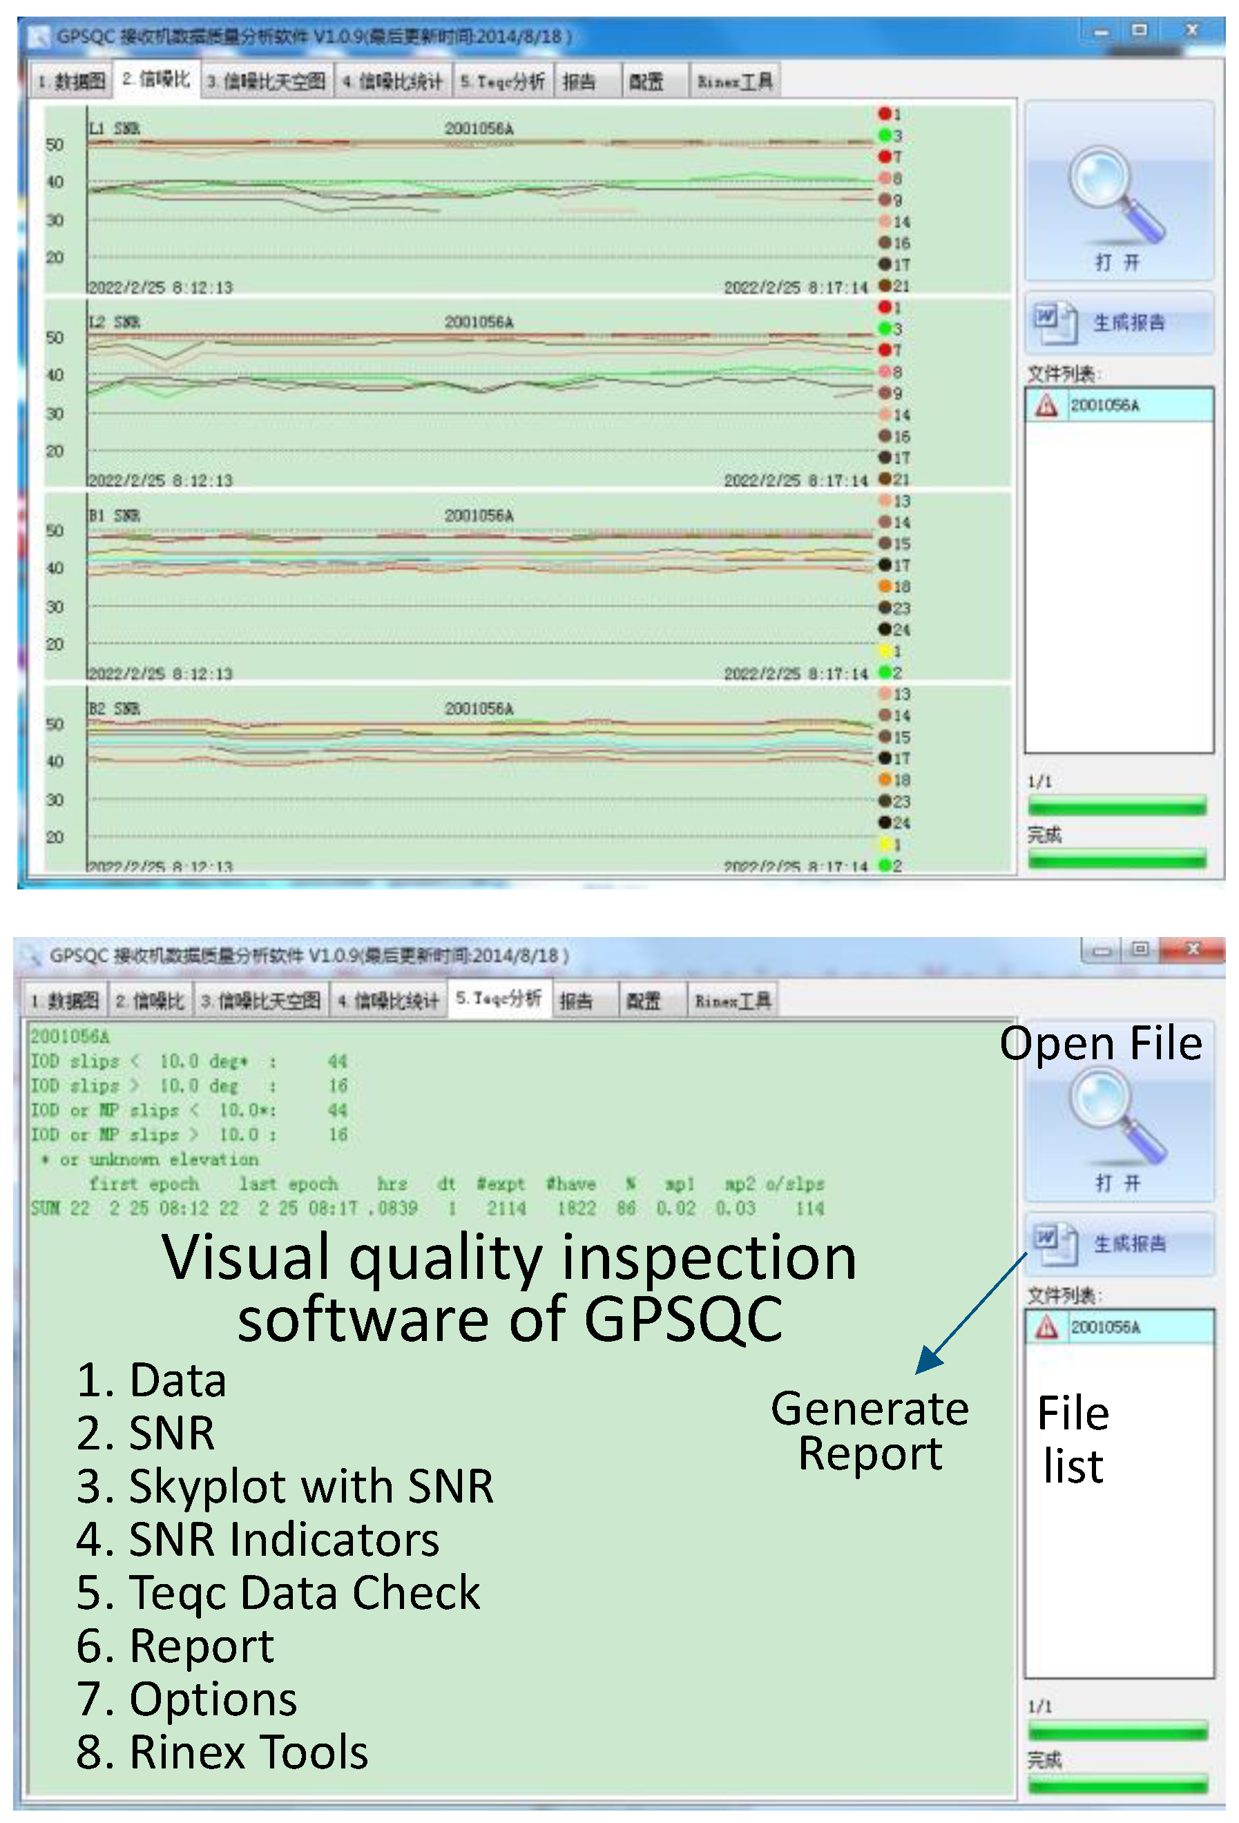1239x1823 pixels.
Task: Open 4. 信噪比统计 tab in the SNR plots window
Action: (392, 81)
